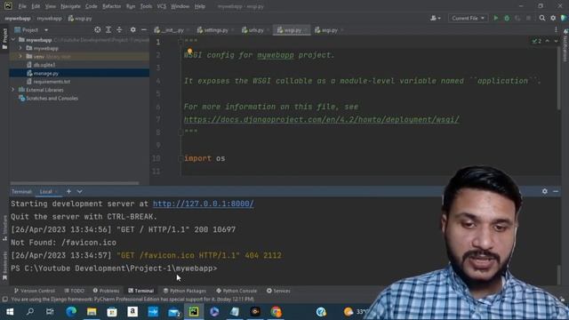The image size is (569, 320).
Task: Click the inspections checkmark widget in editor corner
Action: [537, 41]
